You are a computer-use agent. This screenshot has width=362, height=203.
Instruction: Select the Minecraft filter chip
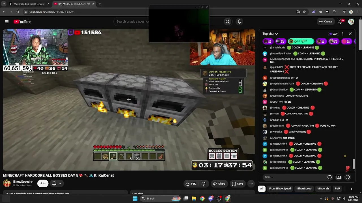[x=323, y=189]
